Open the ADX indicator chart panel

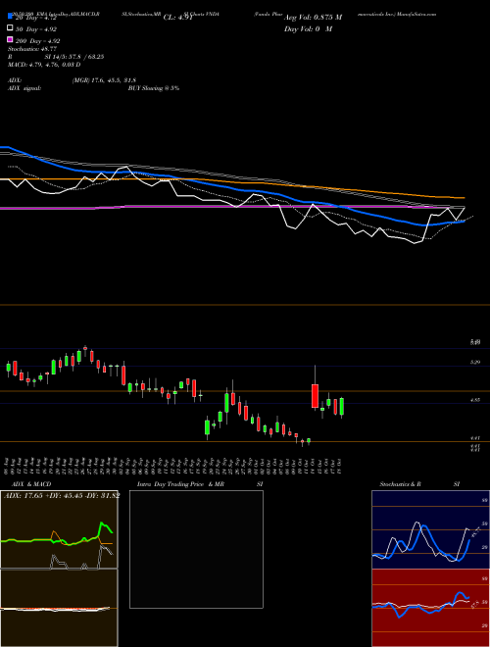pos(59,529)
